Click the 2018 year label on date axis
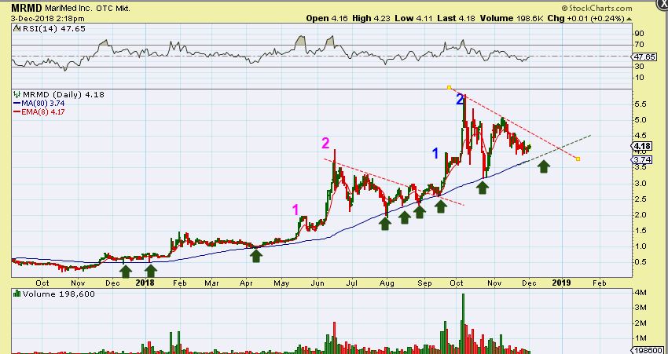Screen dimensions: 668x354 click(145, 283)
